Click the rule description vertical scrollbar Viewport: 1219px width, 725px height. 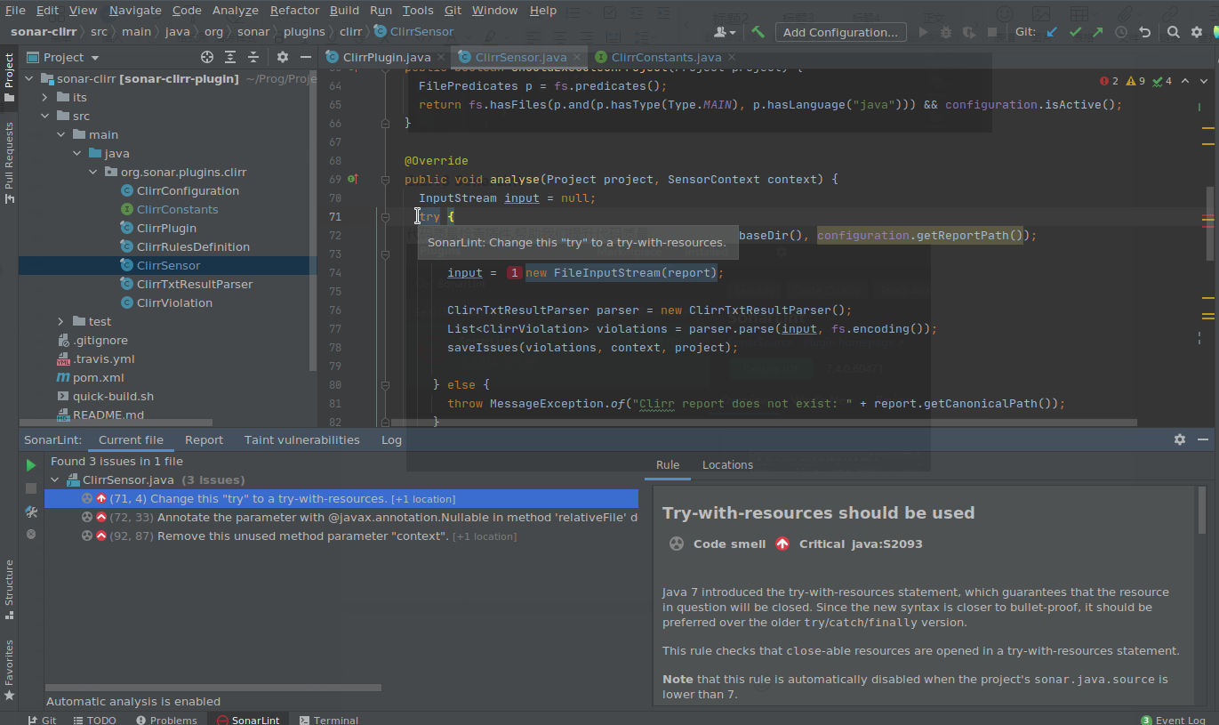click(1202, 511)
